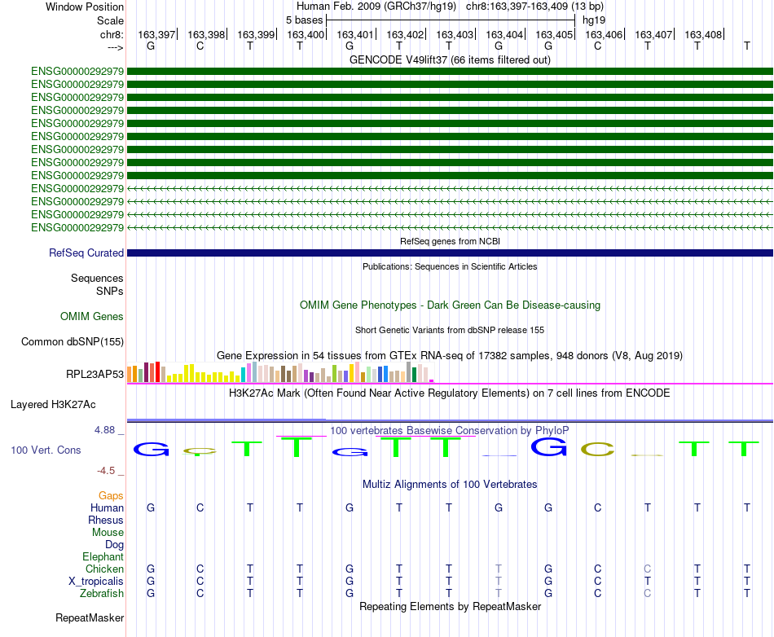Open RefSeq genes from NCBI title
774x637 pixels.
coord(450,241)
